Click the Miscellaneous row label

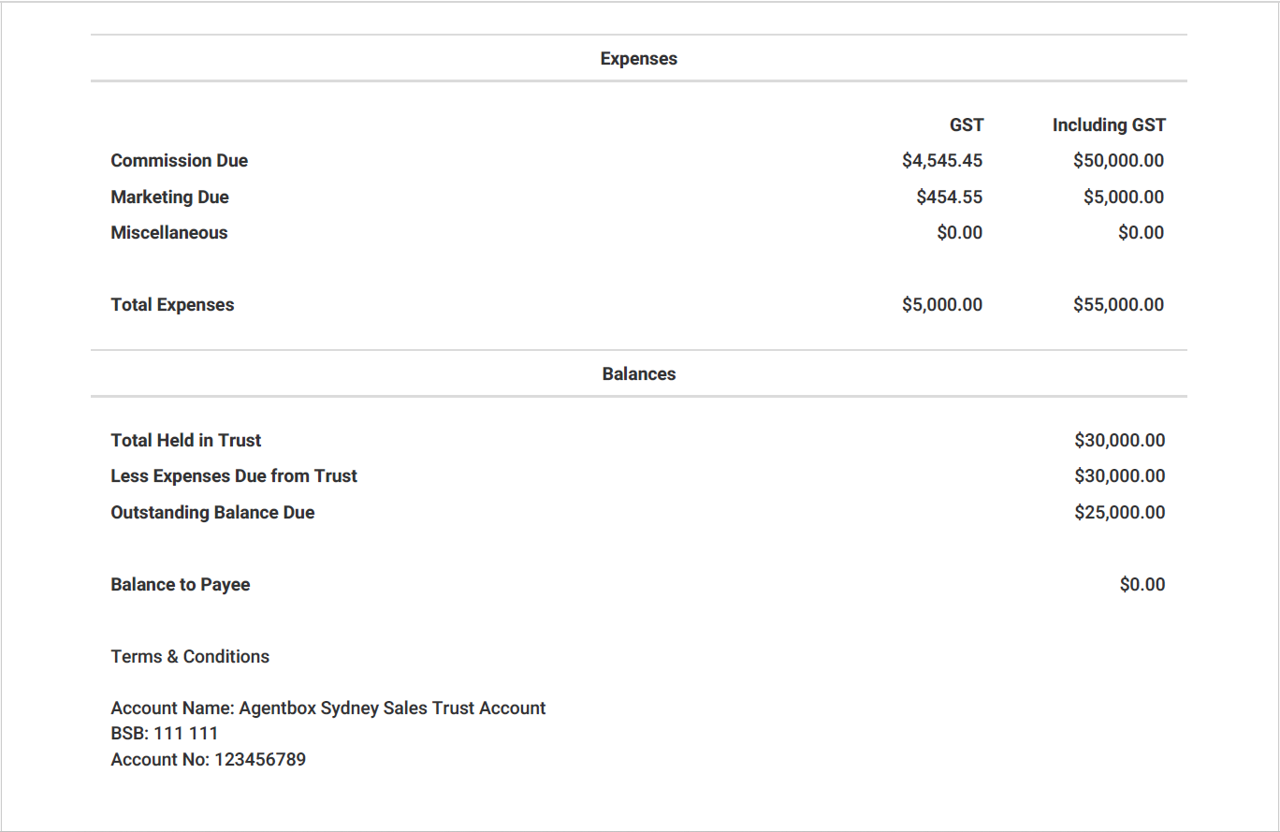point(169,233)
